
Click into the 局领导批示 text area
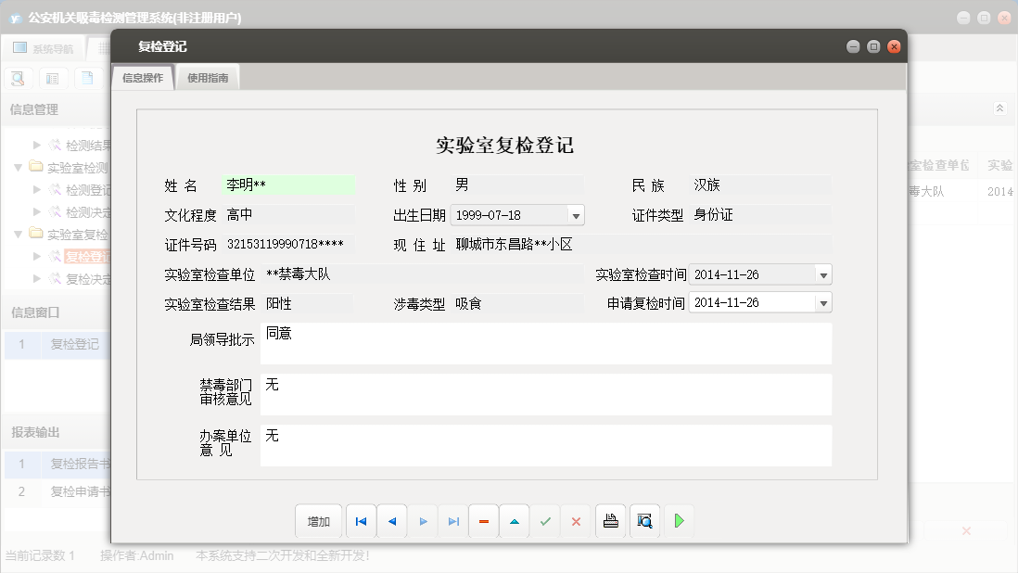[546, 343]
